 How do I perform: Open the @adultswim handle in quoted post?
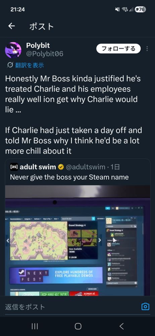[86, 167]
